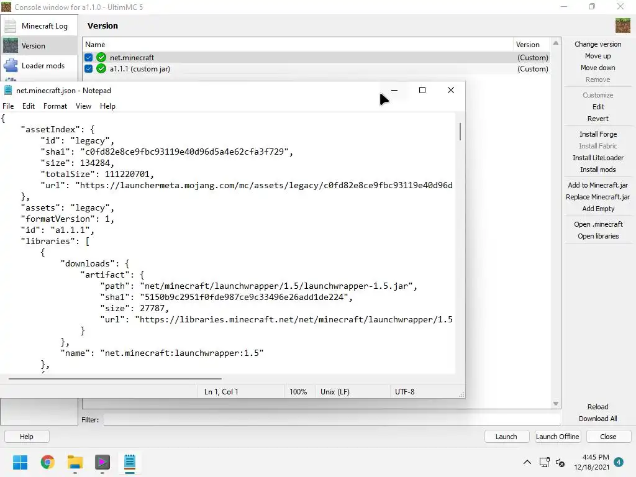
Task: Click the Close button at bottom right
Action: click(608, 437)
